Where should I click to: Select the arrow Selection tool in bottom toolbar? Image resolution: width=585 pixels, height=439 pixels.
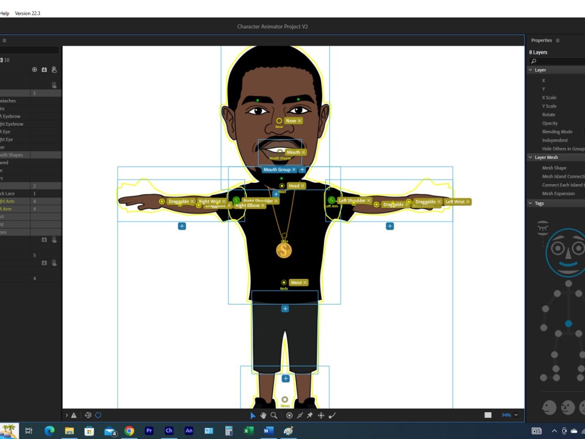pos(253,415)
